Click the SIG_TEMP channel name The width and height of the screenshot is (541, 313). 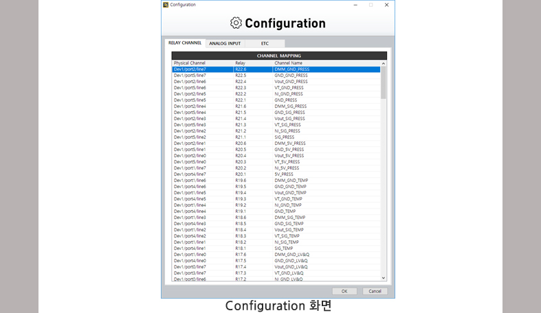tap(284, 249)
